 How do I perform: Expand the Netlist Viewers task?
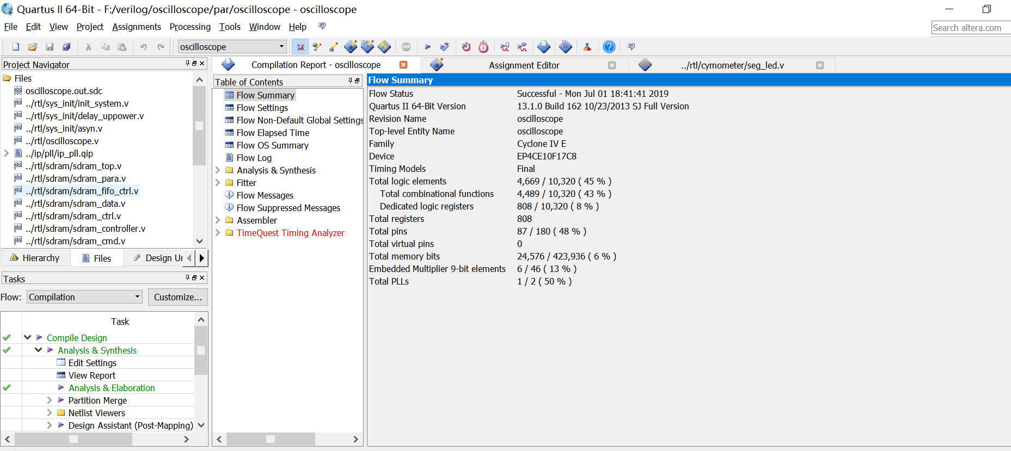50,413
